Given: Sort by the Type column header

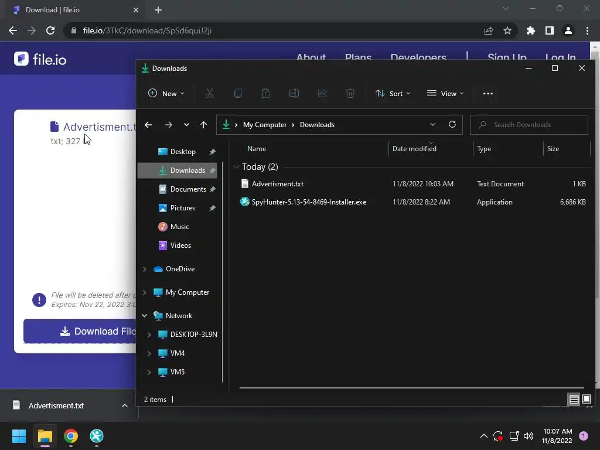Looking at the screenshot, I should (484, 149).
